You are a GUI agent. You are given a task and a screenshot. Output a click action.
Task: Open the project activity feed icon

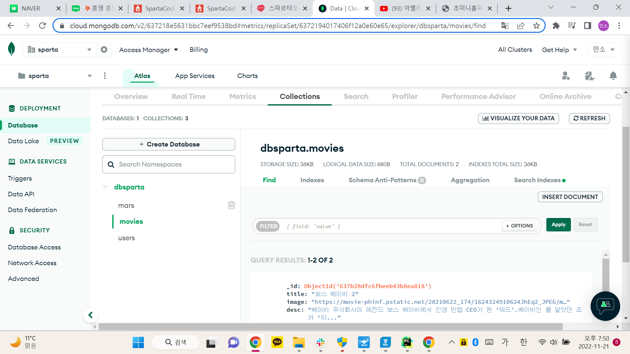[x=590, y=76]
